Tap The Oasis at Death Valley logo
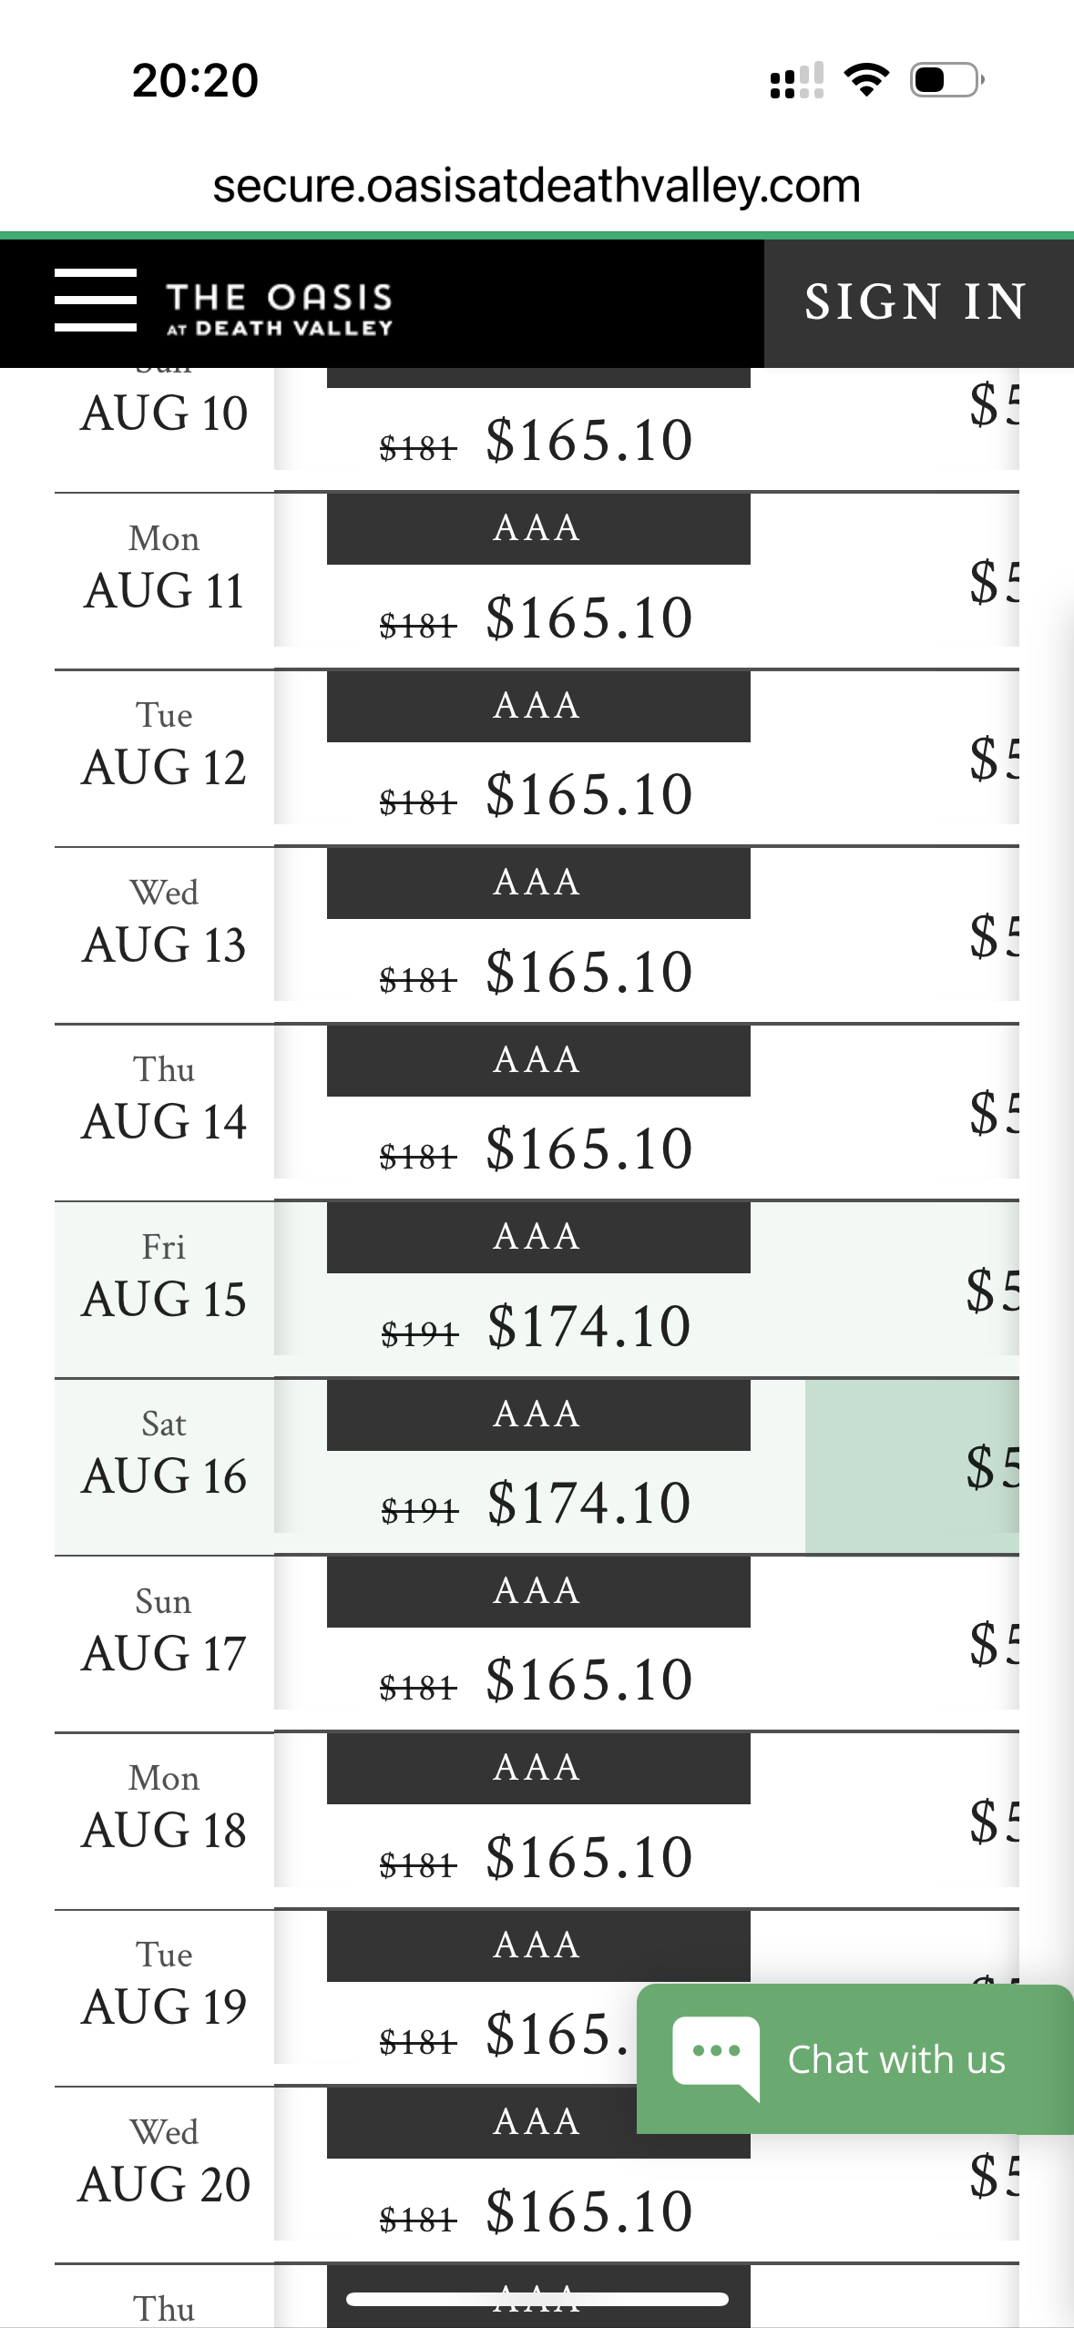This screenshot has height=2328, width=1074. 279,309
